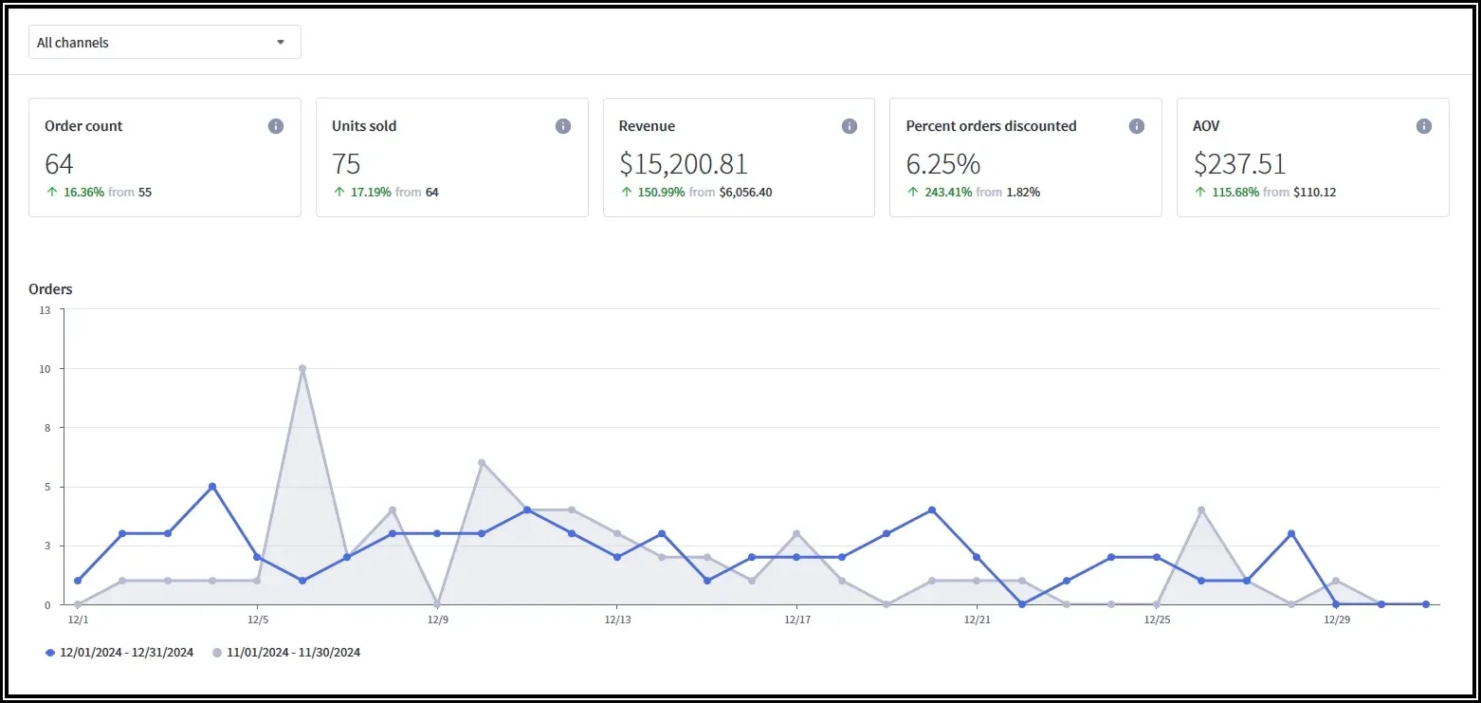Click the blue data point at 5 orders
Image resolution: width=1481 pixels, height=703 pixels.
[x=212, y=487]
